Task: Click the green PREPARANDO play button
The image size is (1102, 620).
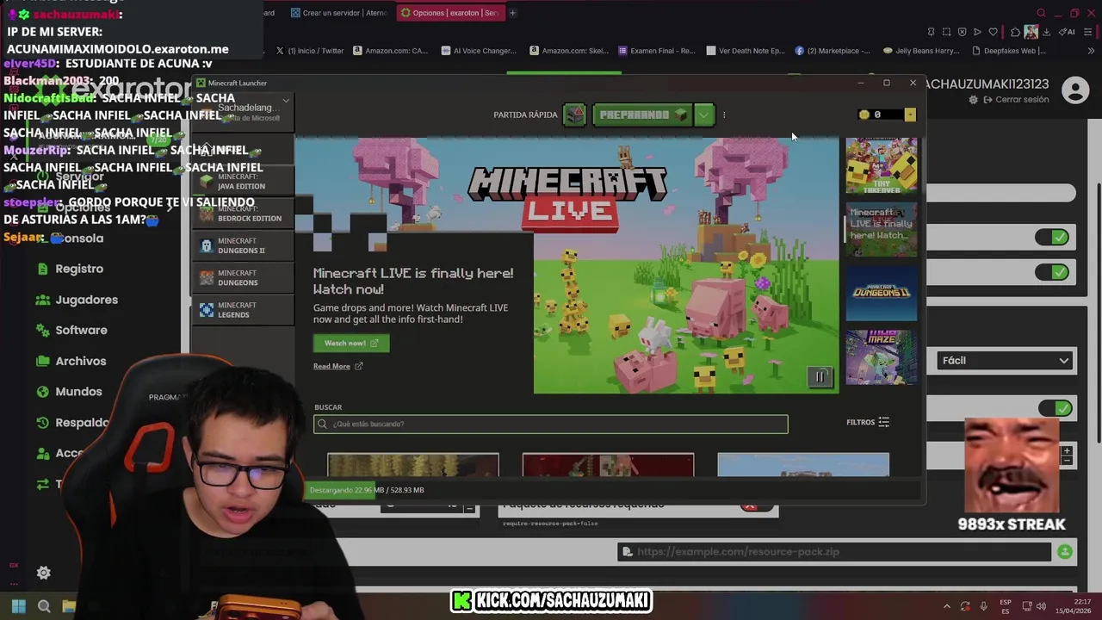Action: (642, 115)
